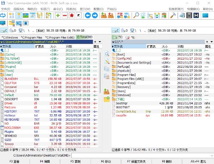This screenshot has height=164, width=214.
Task: Open the 配置(O) menu
Action: [x=98, y=9]
